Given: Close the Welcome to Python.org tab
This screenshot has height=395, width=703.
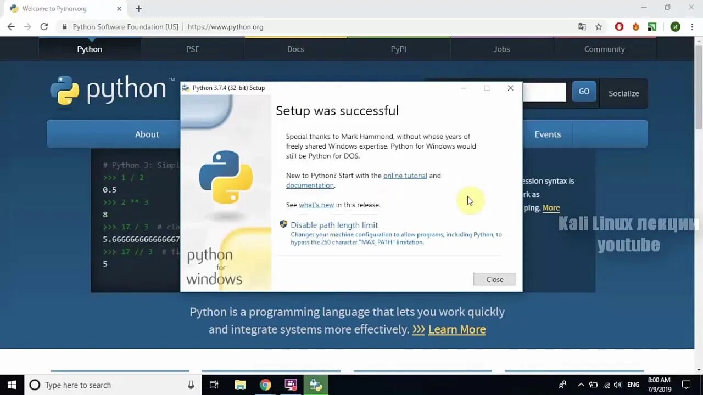Looking at the screenshot, I should point(119,9).
